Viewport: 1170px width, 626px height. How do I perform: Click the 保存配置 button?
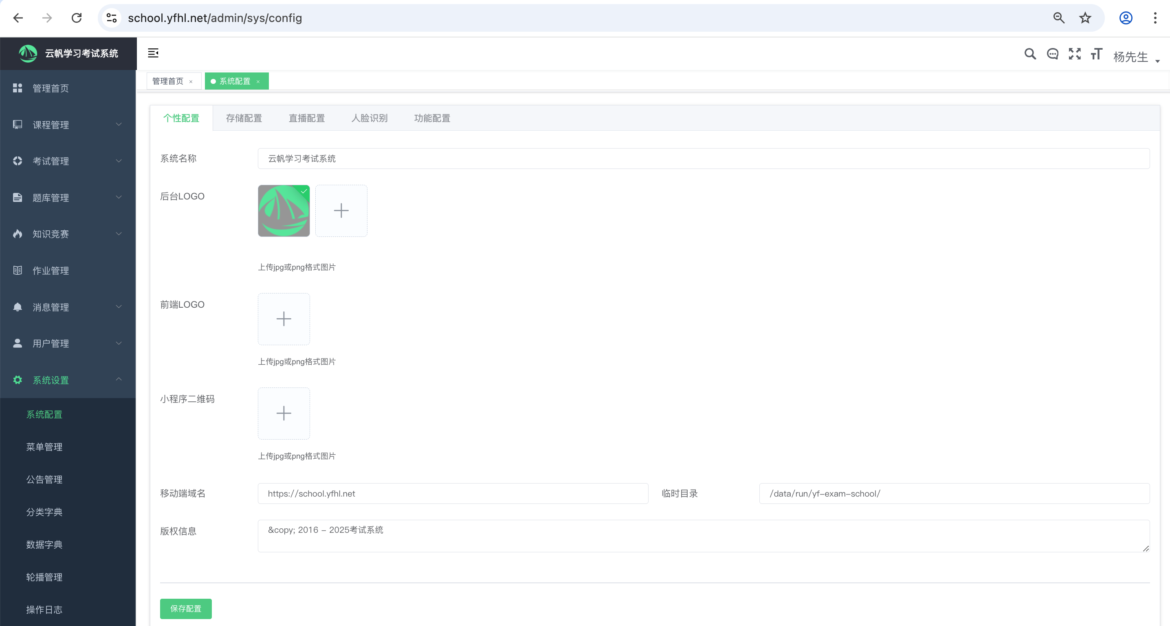(x=186, y=609)
